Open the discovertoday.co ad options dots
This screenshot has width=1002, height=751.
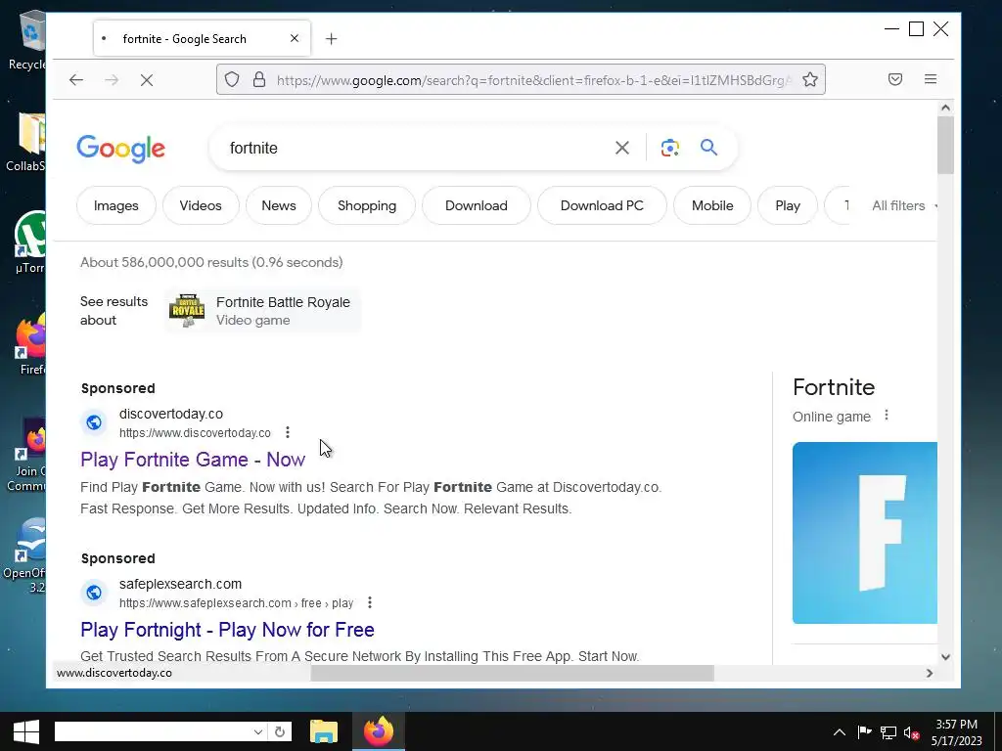click(x=288, y=432)
